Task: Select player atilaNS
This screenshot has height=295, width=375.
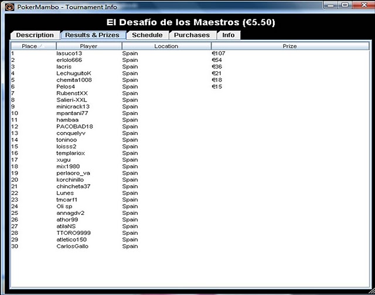Action: tap(66, 226)
